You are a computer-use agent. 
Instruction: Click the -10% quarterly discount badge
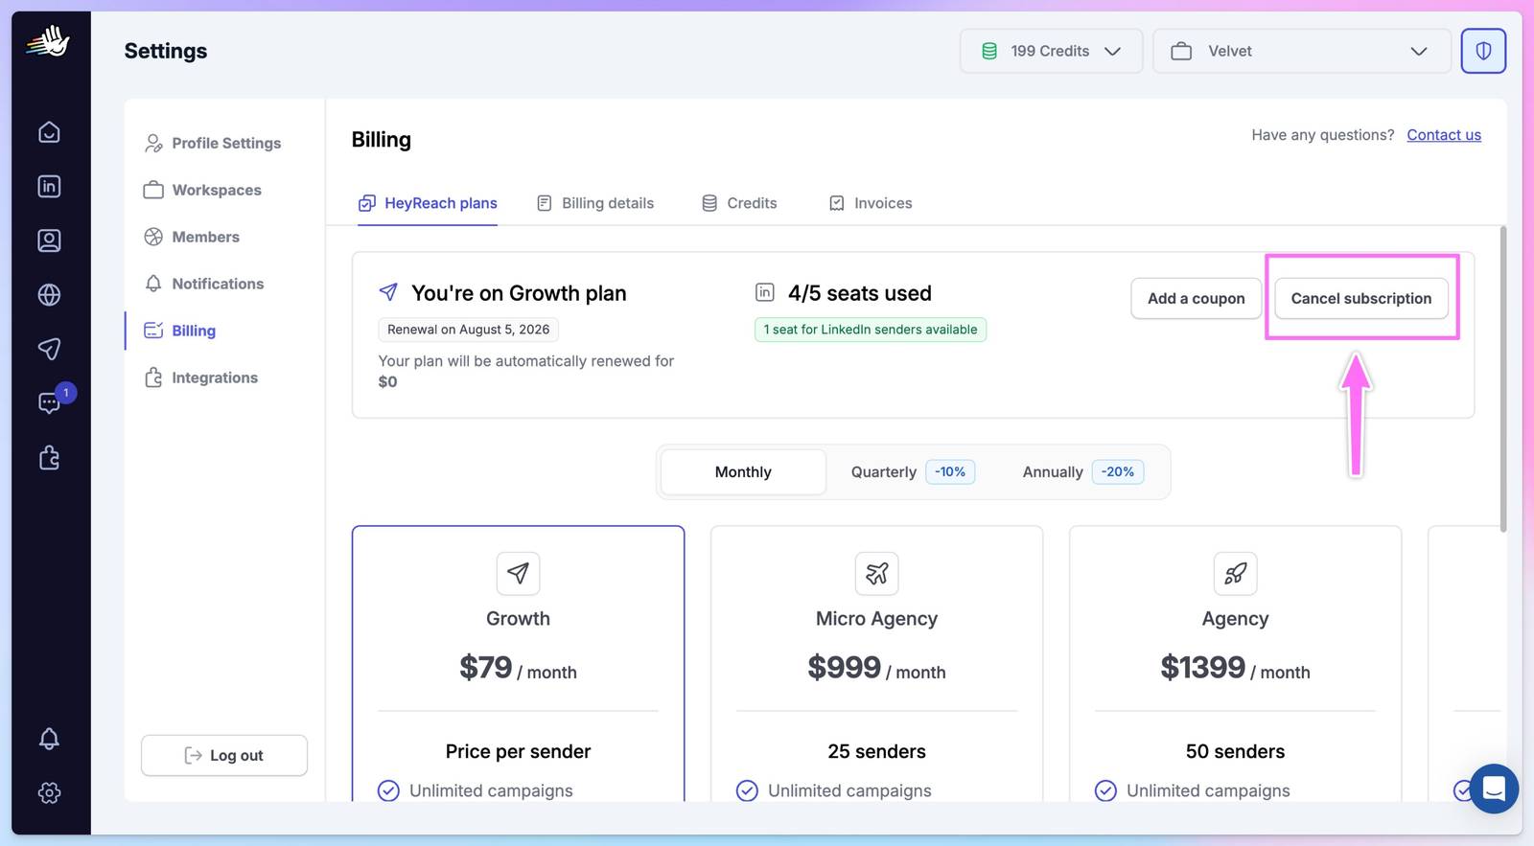[950, 471]
